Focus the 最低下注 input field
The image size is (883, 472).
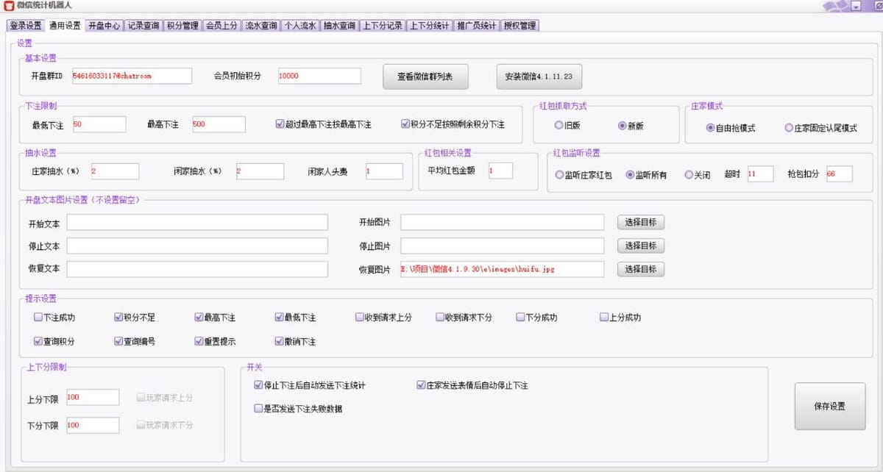(x=99, y=124)
